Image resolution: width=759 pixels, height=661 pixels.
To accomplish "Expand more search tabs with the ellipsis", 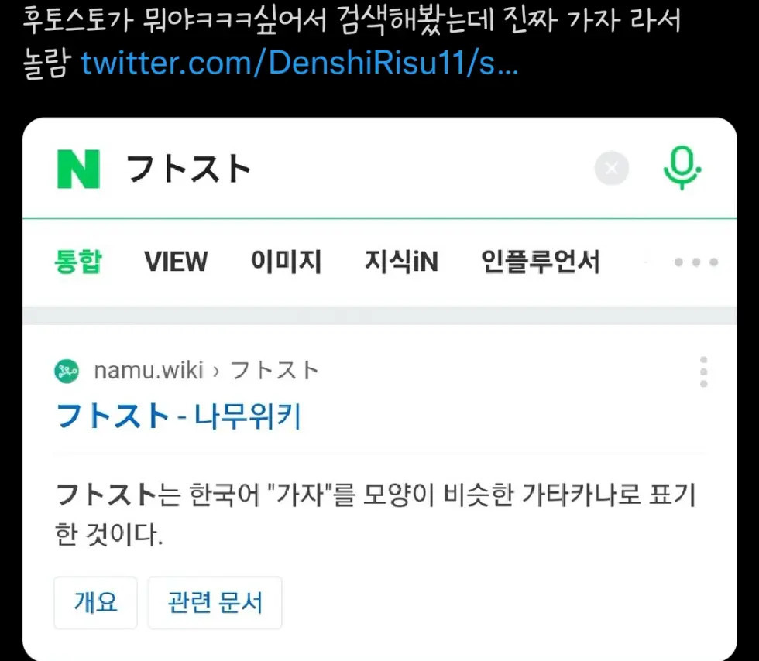I will [696, 262].
